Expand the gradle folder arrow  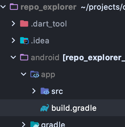pyautogui.click(x=24, y=124)
